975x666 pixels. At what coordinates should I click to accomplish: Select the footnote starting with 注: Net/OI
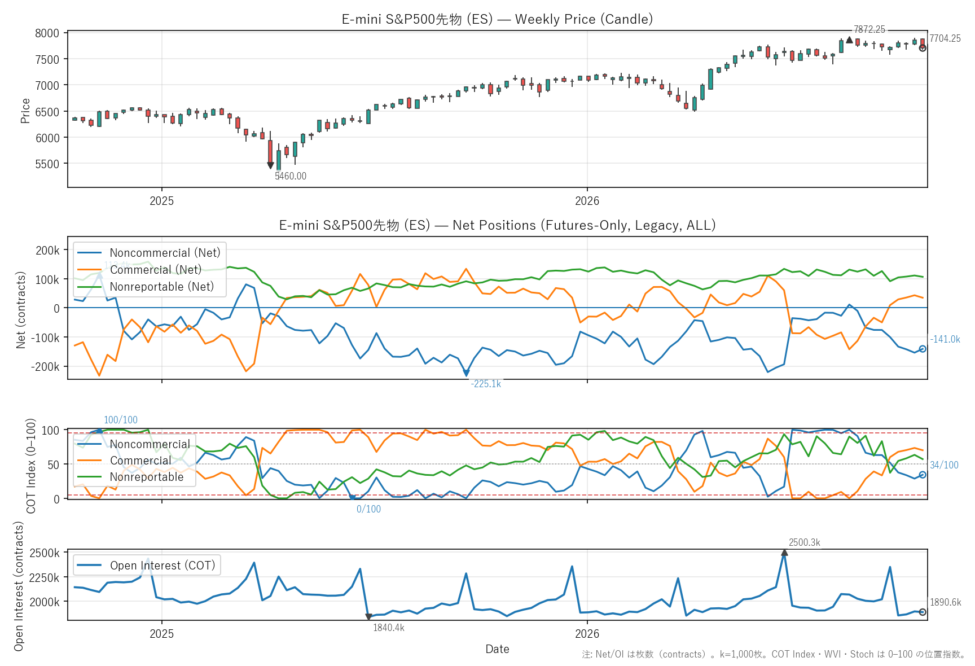pyautogui.click(x=774, y=654)
